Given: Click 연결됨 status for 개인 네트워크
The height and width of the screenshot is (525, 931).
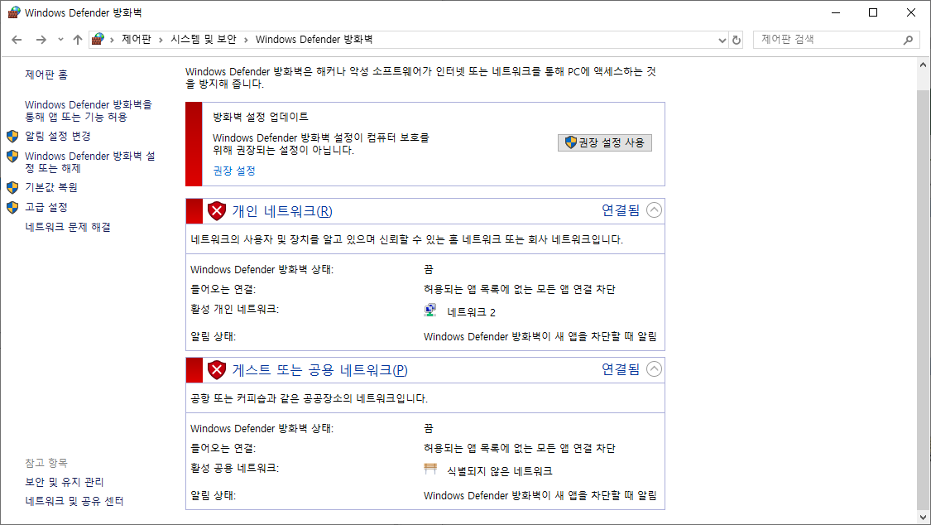Looking at the screenshot, I should [621, 210].
